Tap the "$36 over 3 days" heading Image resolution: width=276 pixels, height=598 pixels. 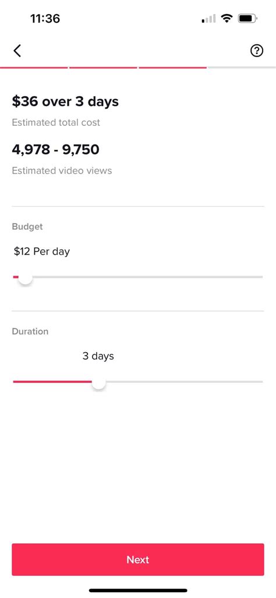(65, 102)
